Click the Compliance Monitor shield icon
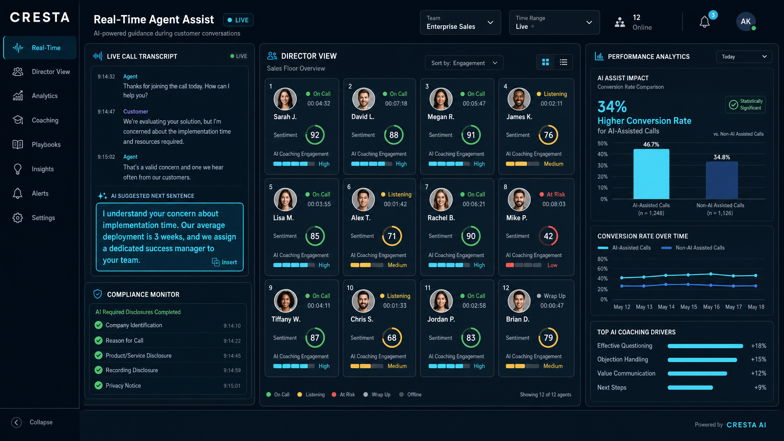 point(97,294)
